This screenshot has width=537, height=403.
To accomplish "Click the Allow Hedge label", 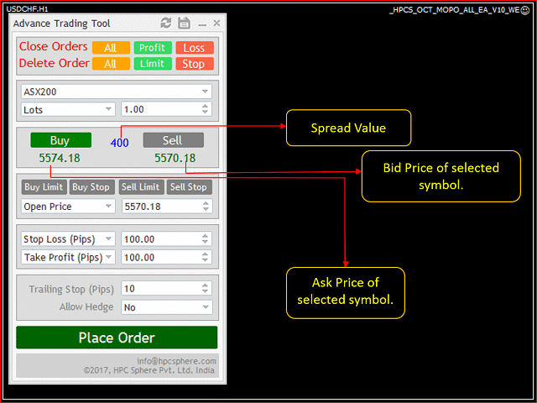I will tap(86, 306).
